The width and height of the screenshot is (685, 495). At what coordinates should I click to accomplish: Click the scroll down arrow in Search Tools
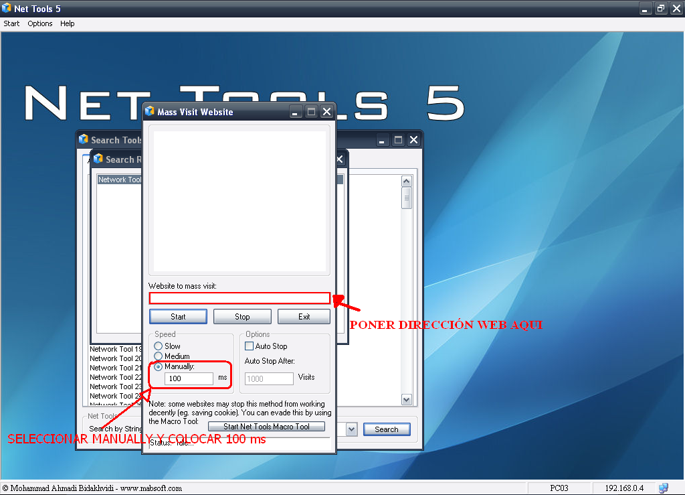[x=407, y=400]
